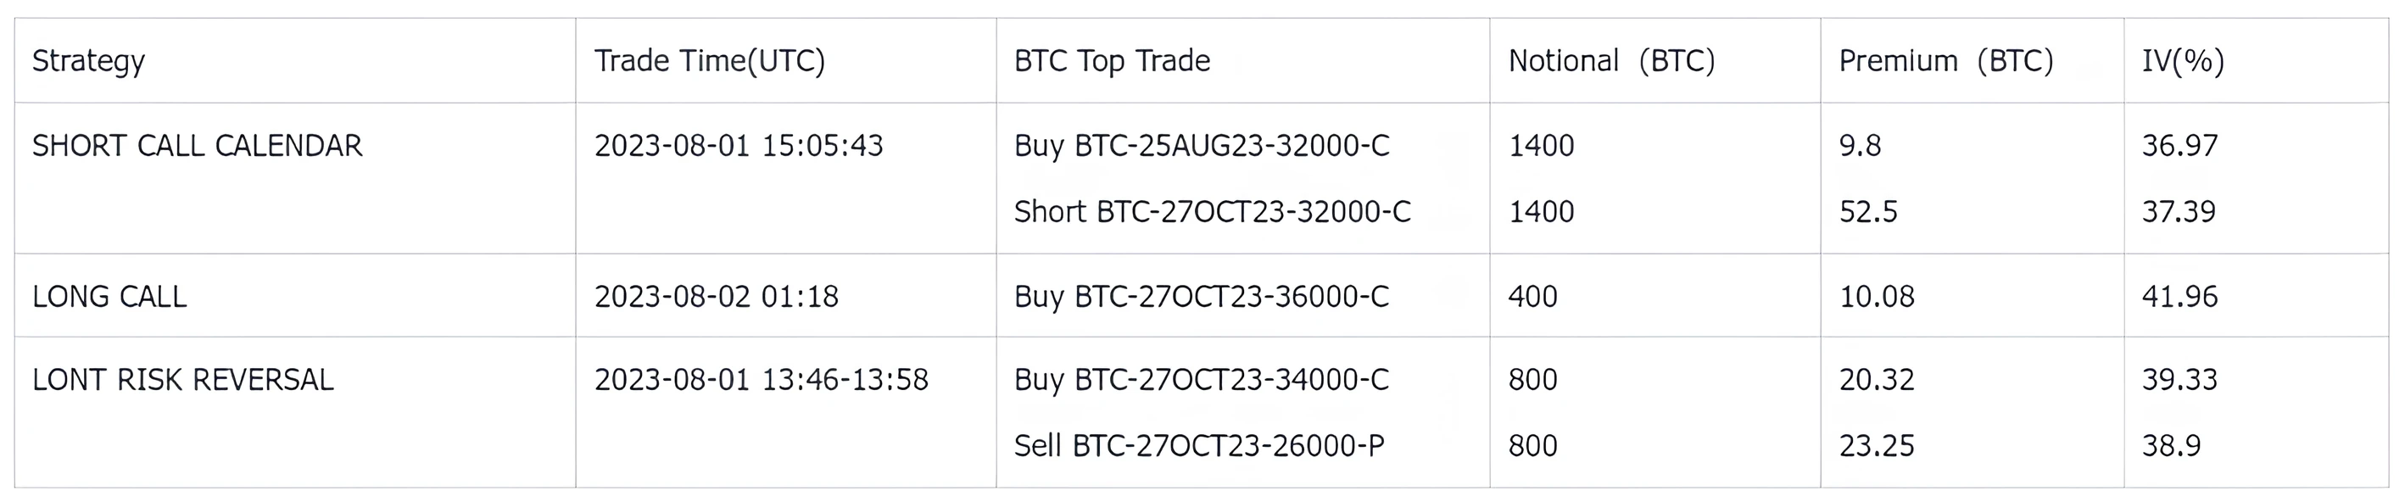Select Buy BTC-27OCT23-34000-C trade
2405x502 pixels.
coord(1202,380)
